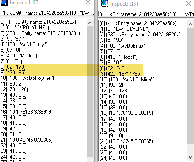194x162 pixels.
Task: Select row [23] (41 . 0.0) in right window
Action: point(113,152)
